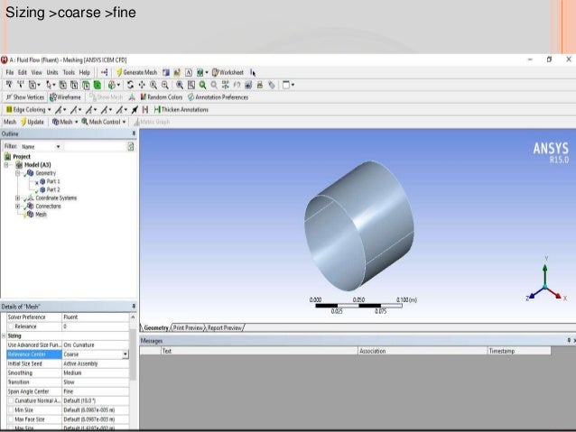Select the Project root node
Viewport: 576px width, 432px height.
(x=17, y=156)
